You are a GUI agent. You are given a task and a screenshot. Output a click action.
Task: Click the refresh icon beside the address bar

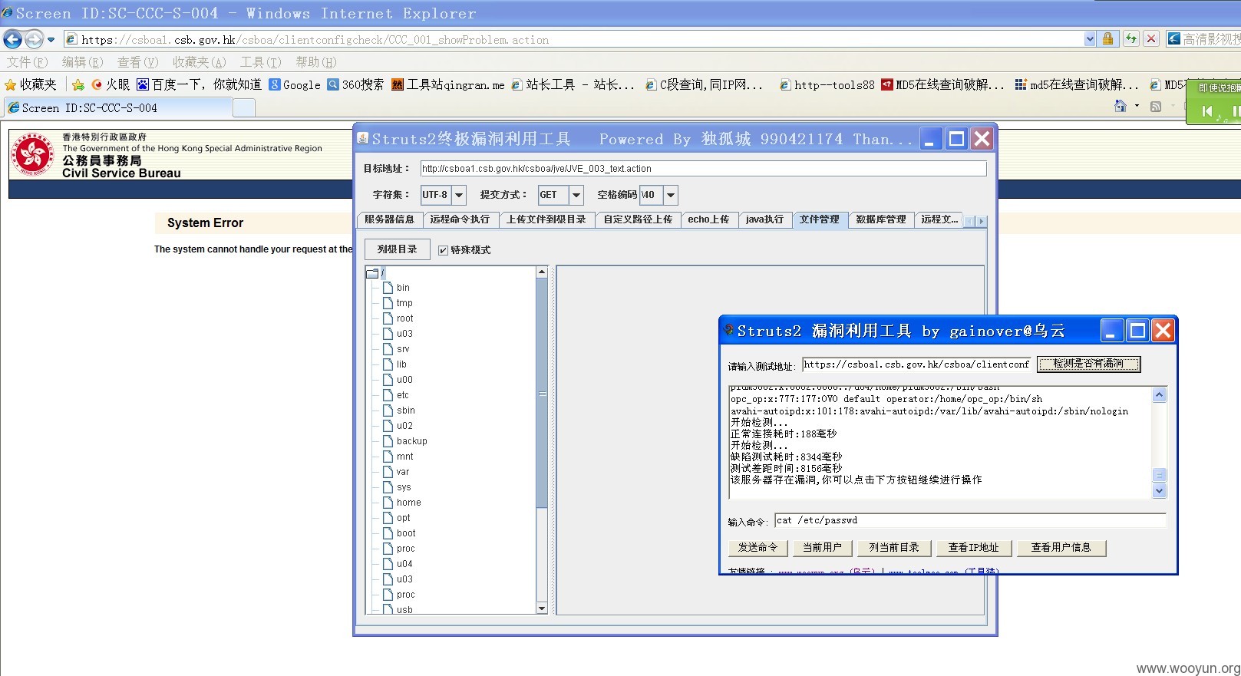pyautogui.click(x=1131, y=38)
